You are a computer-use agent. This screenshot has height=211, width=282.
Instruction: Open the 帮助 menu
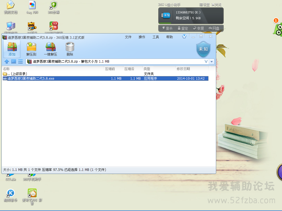[x=169, y=37]
